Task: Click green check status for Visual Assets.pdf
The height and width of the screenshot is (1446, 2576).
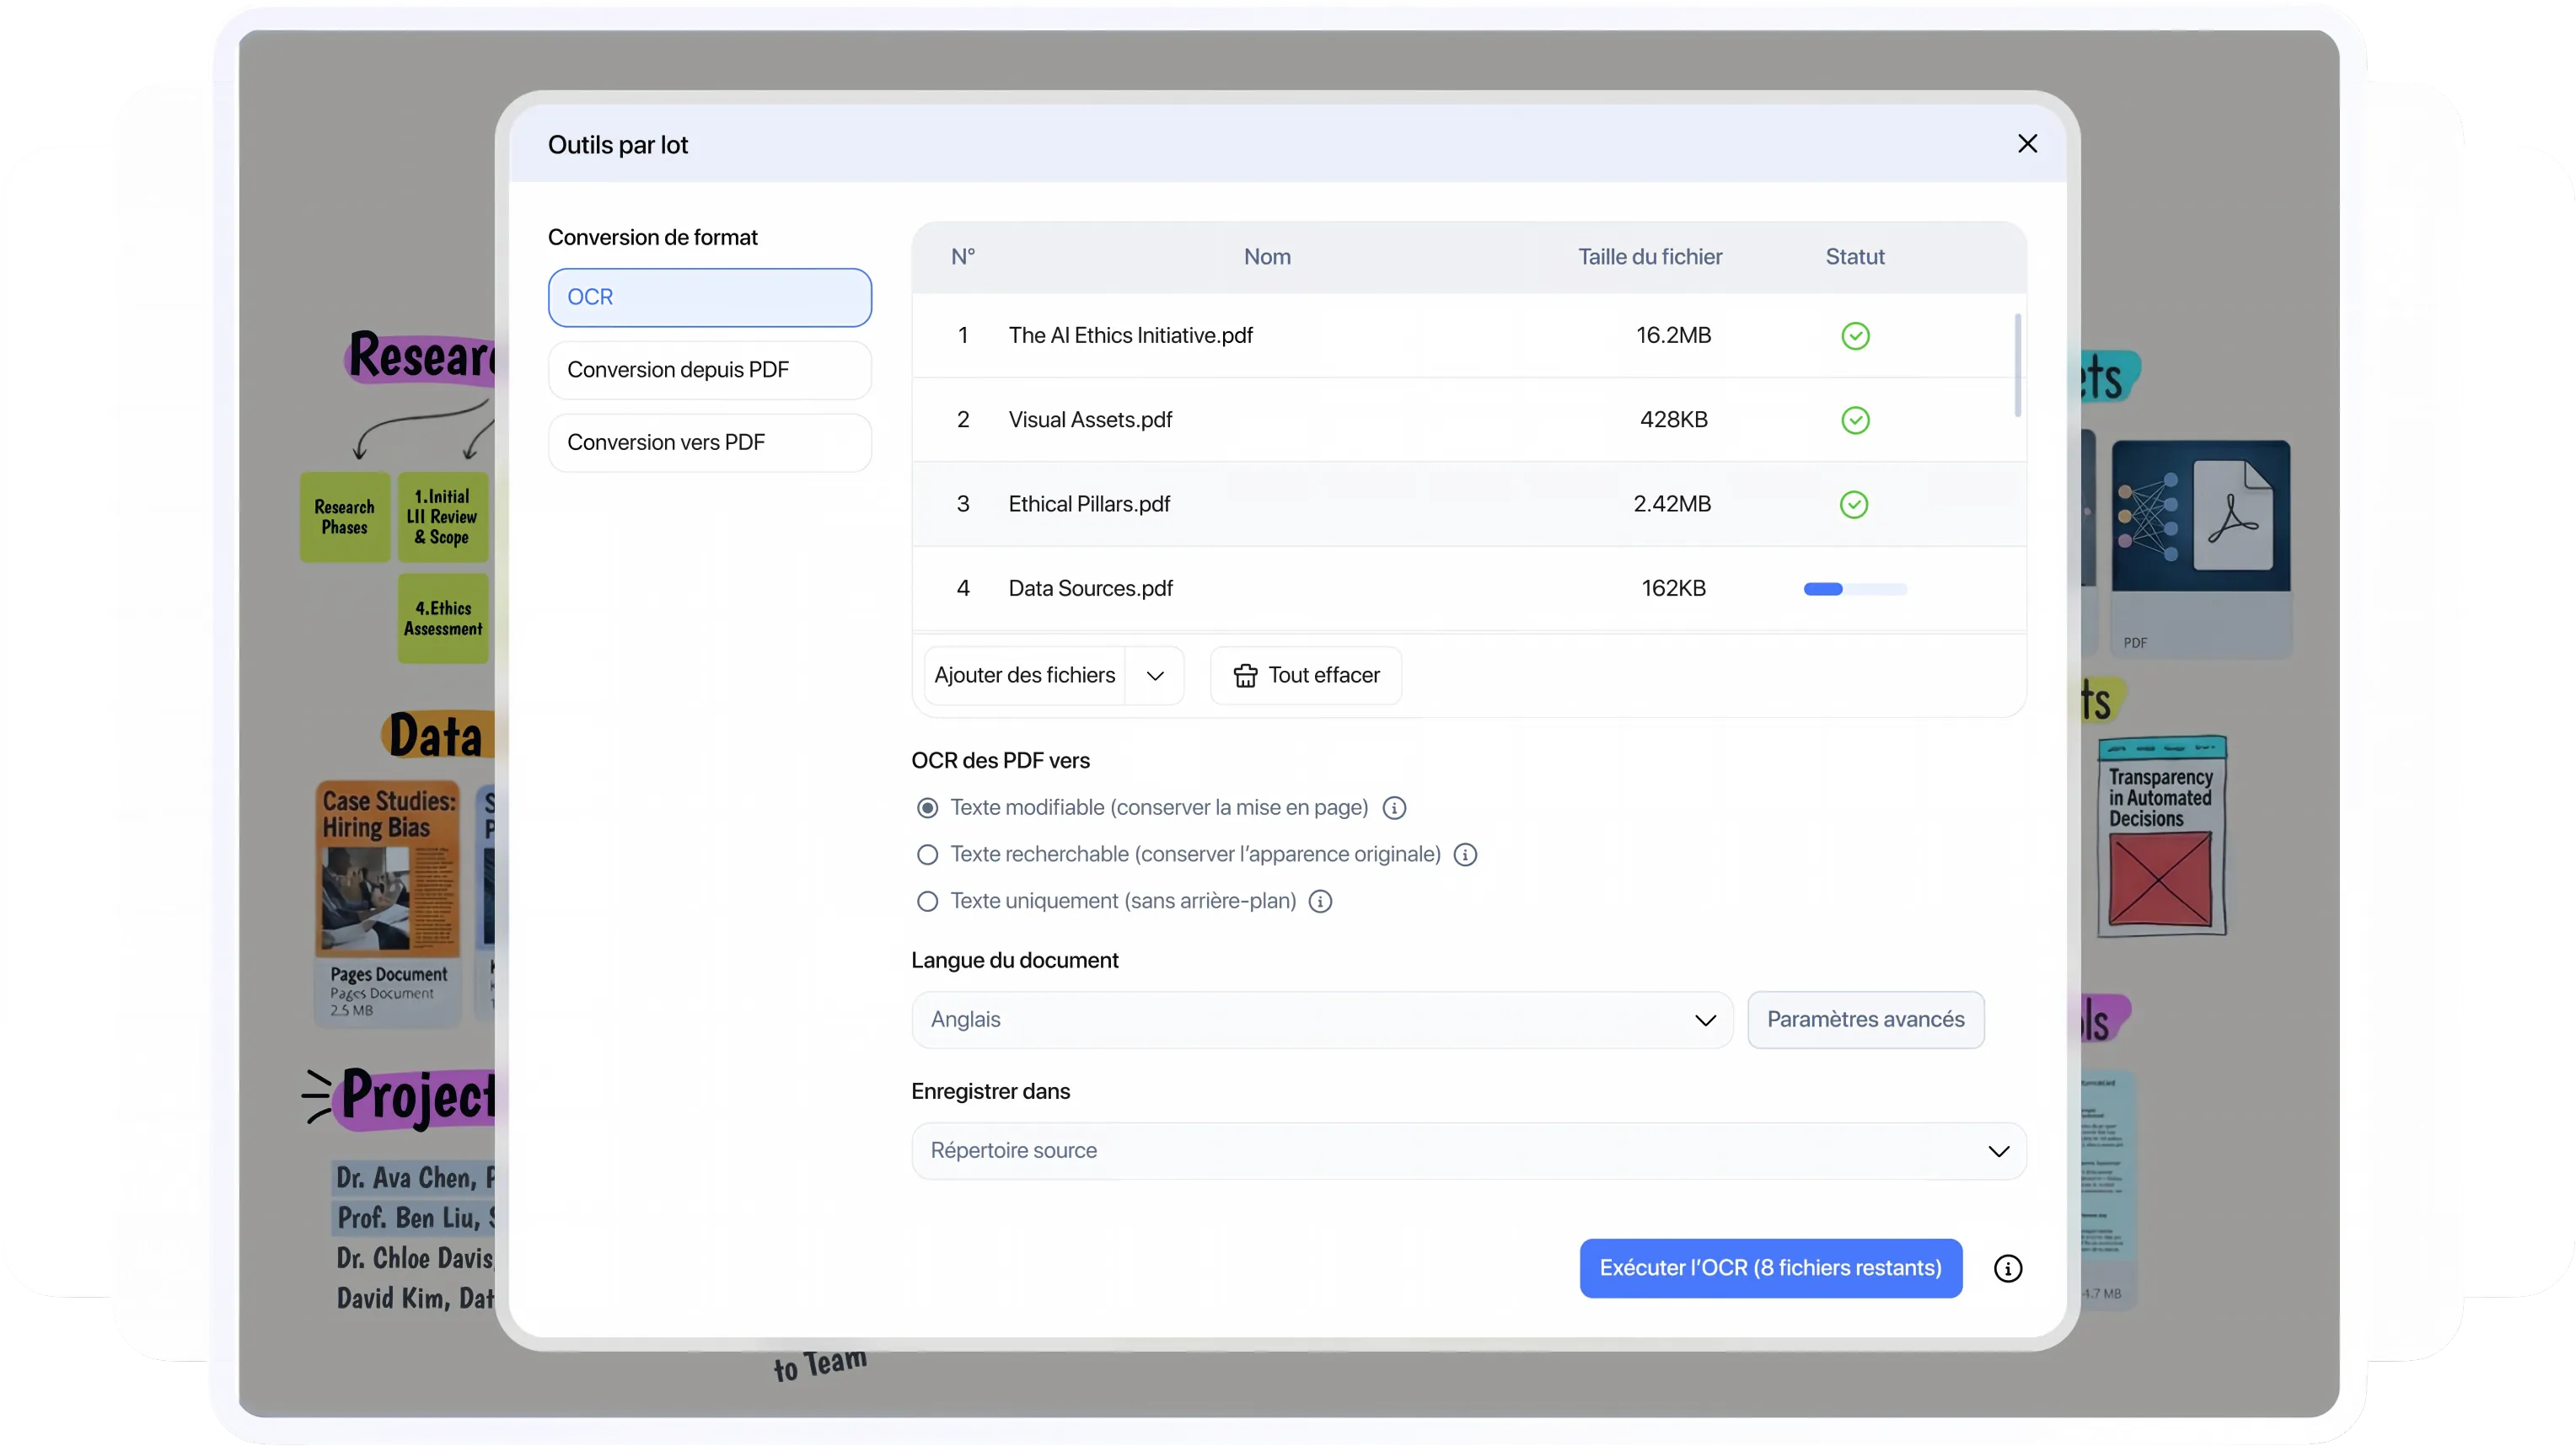Action: pos(1855,420)
